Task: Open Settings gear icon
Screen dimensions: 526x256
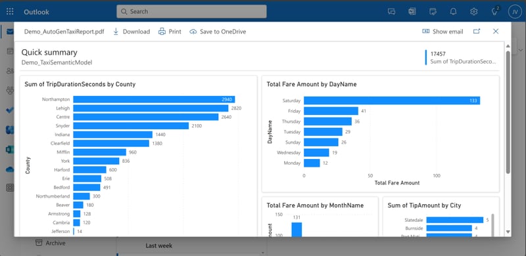Action: tap(473, 12)
